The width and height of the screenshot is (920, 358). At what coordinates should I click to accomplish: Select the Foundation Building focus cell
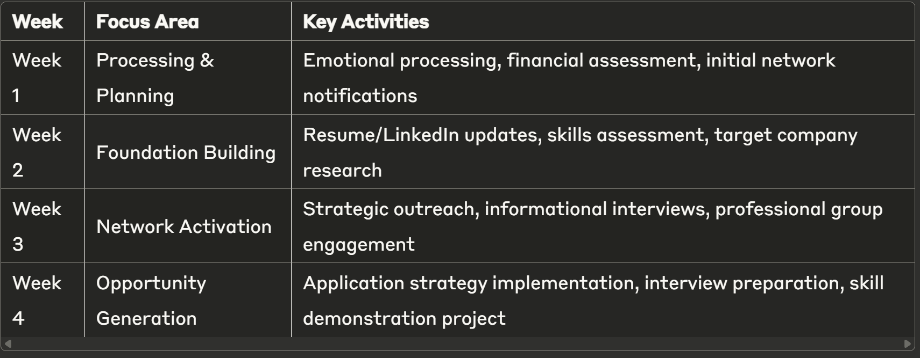coord(188,152)
